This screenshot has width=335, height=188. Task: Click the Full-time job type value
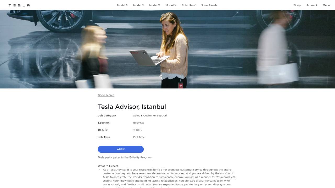pos(139,137)
